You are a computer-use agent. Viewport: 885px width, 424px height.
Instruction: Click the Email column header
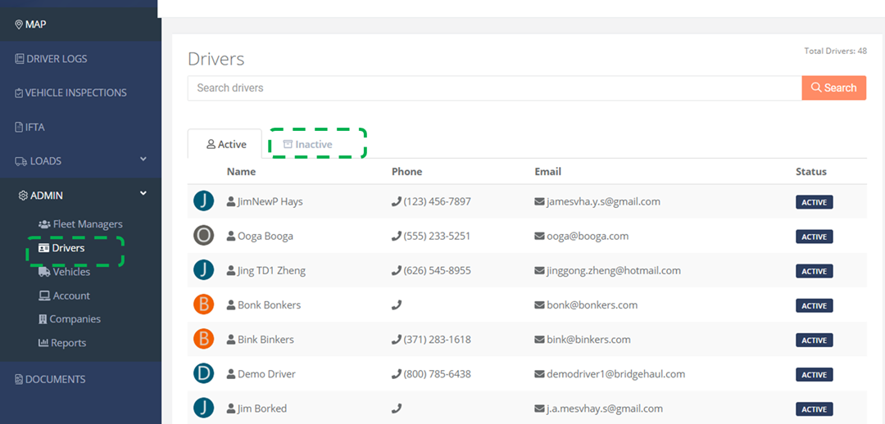pos(548,171)
